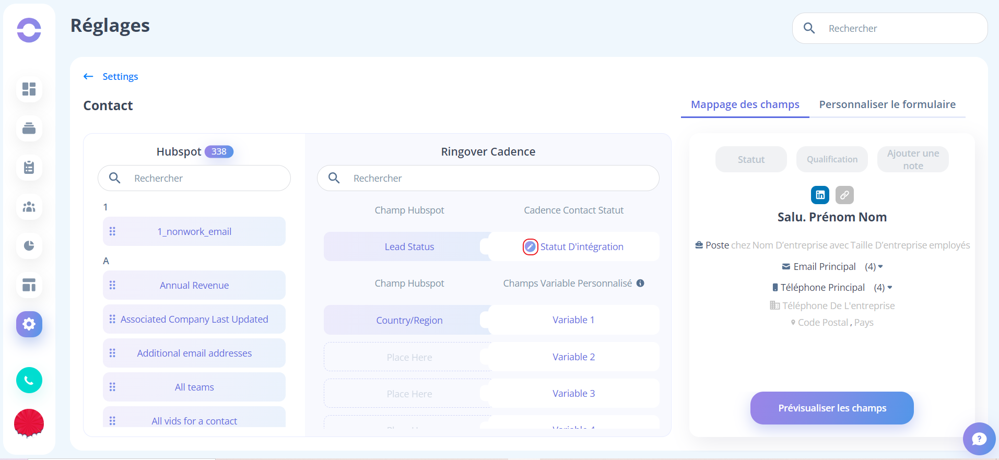The height and width of the screenshot is (460, 999).
Task: Click the magnifier icon in Hubspot search
Action: point(115,178)
